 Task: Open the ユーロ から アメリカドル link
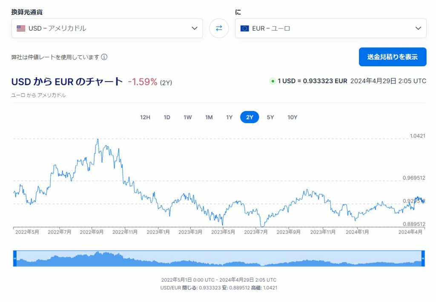tap(38, 95)
